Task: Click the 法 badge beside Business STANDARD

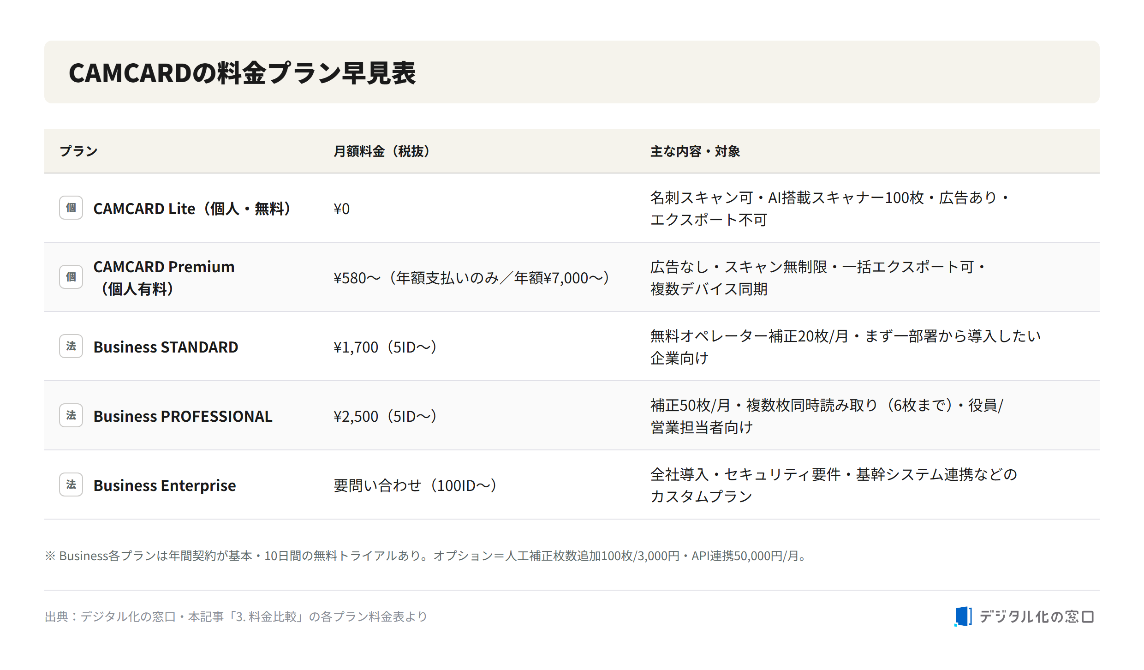Action: tap(71, 346)
